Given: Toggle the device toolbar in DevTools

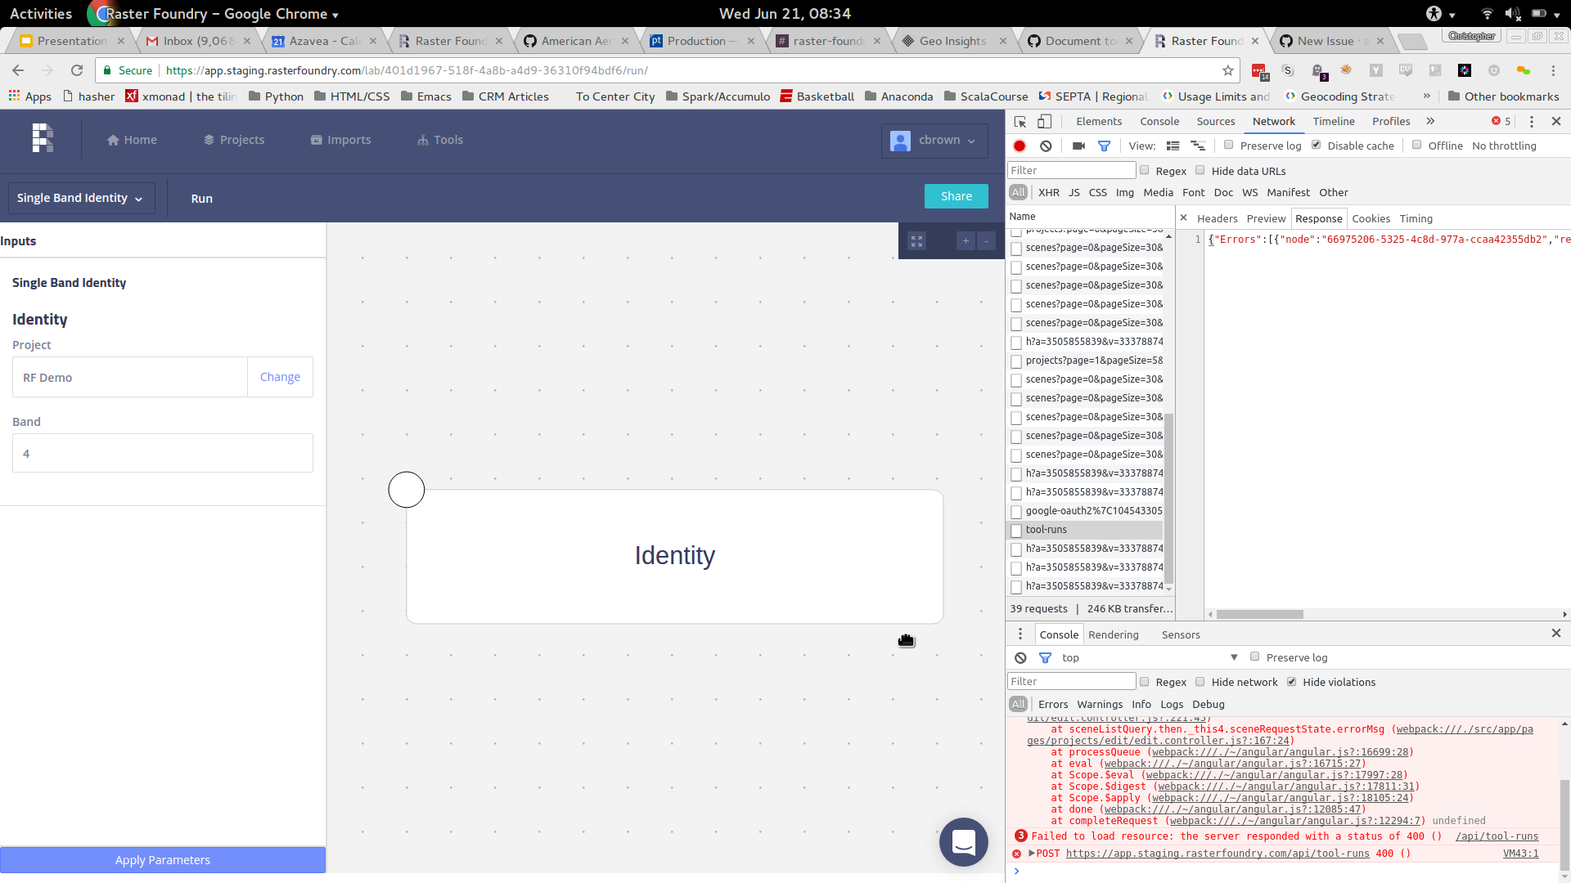Looking at the screenshot, I should 1044,121.
